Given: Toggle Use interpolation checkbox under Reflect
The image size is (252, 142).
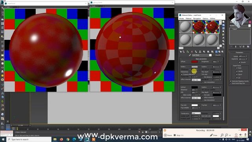Looking at the screenshot, I should coord(203,82).
